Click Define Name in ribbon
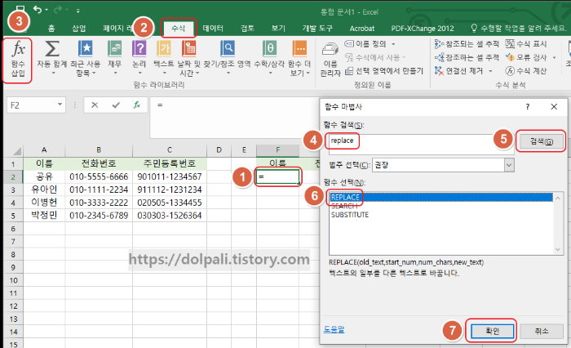The height and width of the screenshot is (348, 571). [365, 44]
